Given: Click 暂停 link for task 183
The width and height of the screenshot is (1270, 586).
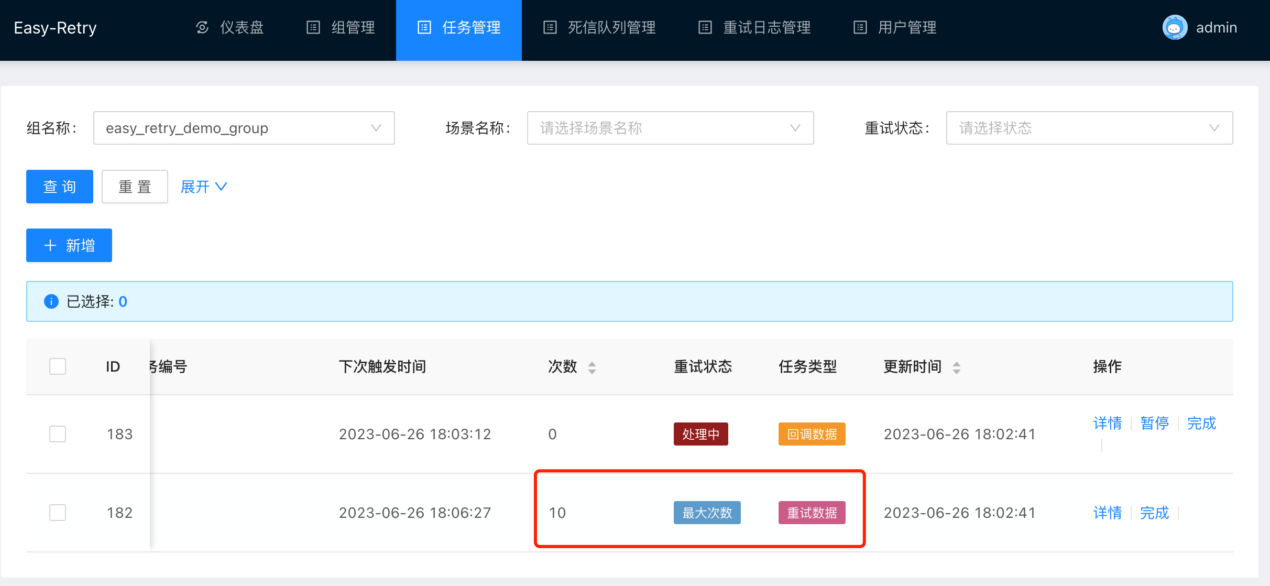Looking at the screenshot, I should (x=1154, y=423).
